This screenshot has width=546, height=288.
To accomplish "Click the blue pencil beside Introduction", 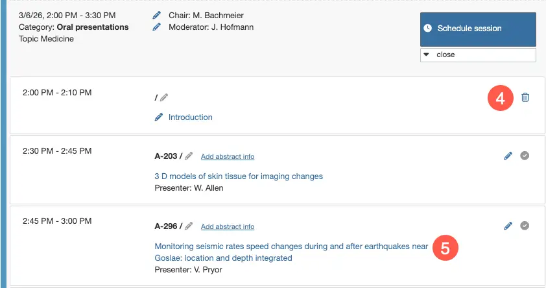I will click(159, 117).
